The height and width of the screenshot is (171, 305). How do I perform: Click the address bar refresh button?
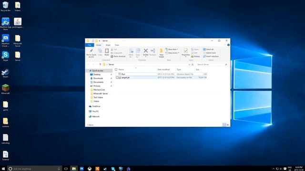pyautogui.click(x=193, y=65)
